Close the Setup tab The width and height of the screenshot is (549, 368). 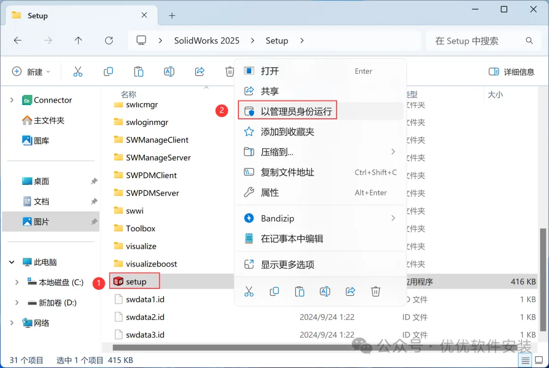pyautogui.click(x=144, y=15)
